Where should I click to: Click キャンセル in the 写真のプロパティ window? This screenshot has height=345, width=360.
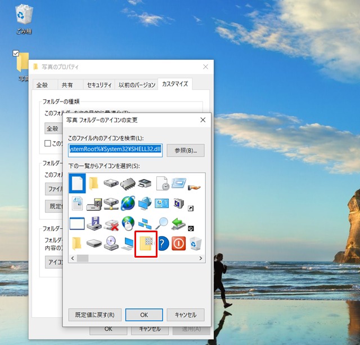click(x=150, y=330)
